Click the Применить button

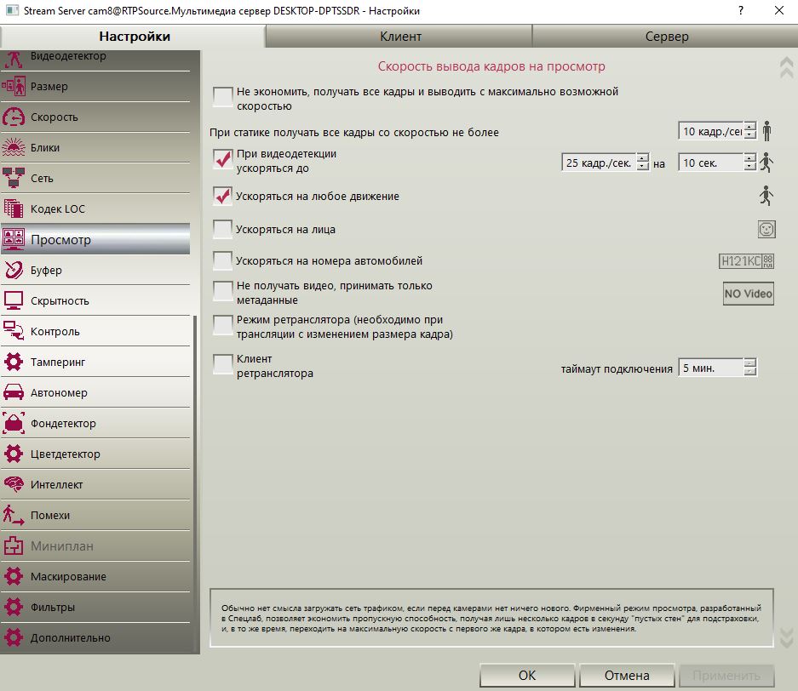coord(726,675)
